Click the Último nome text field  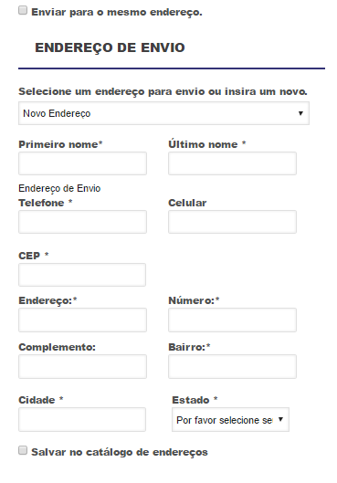click(x=232, y=163)
